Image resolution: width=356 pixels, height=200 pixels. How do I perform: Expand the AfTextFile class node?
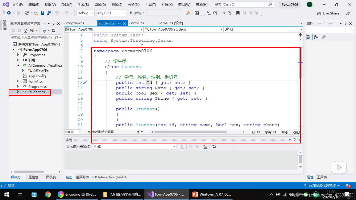coord(23,71)
